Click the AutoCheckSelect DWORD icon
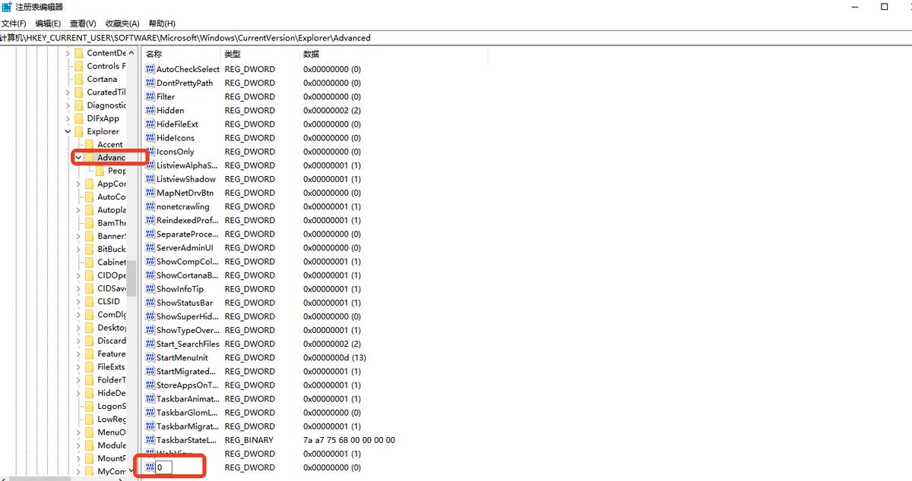Screen dimensions: 912x481 (x=150, y=69)
